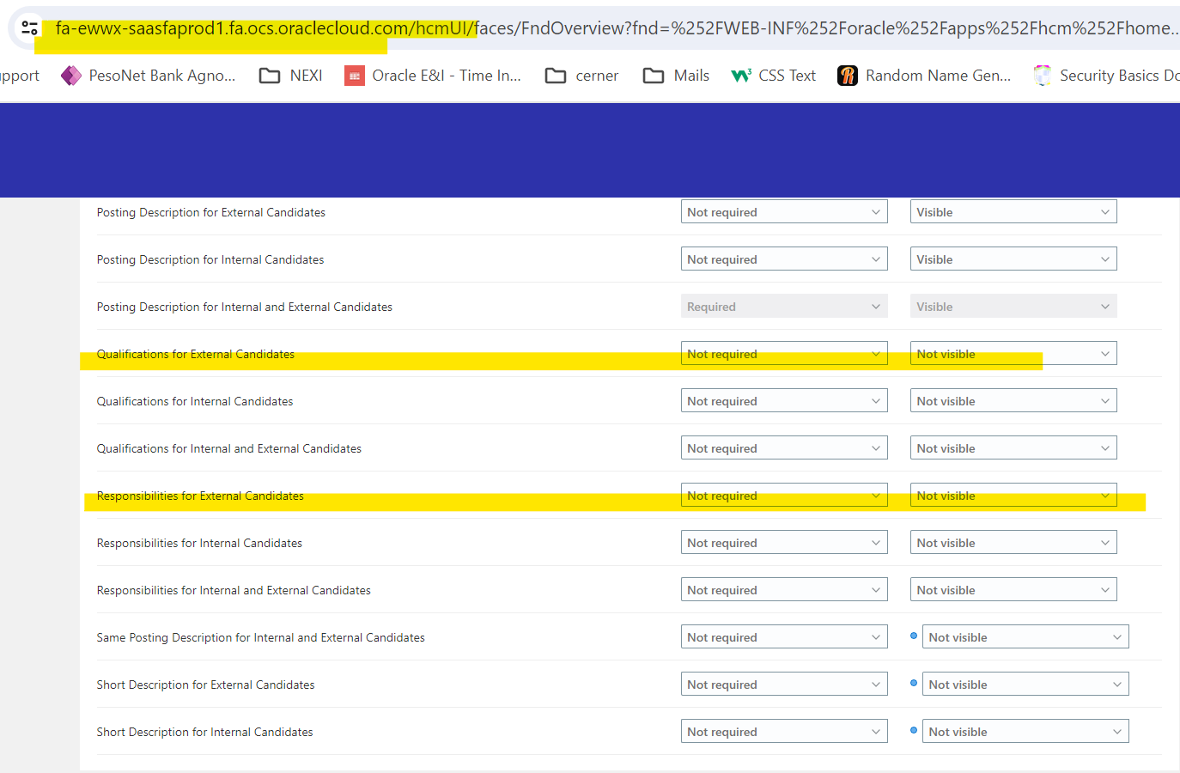Image resolution: width=1180 pixels, height=773 pixels.
Task: Click label Short Description for Internal Candidates
Action: (x=205, y=732)
